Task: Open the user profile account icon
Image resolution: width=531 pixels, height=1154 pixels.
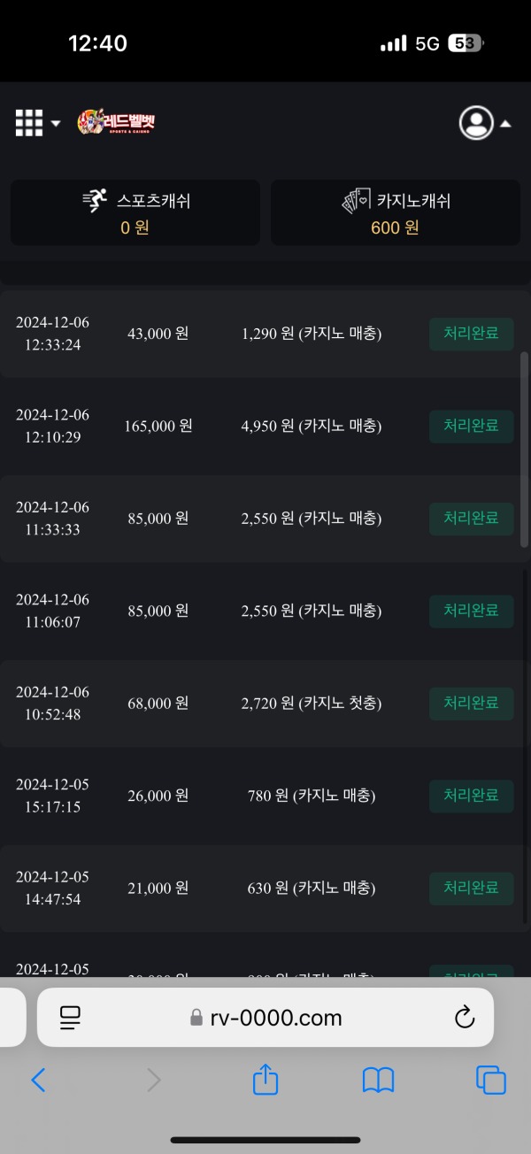Action: (x=476, y=123)
